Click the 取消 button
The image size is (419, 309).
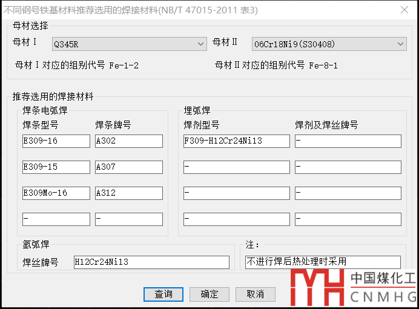pyautogui.click(x=255, y=294)
